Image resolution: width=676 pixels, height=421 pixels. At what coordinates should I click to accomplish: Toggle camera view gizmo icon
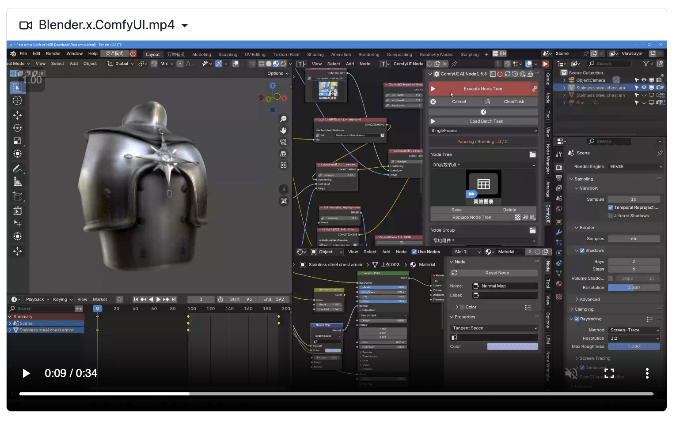tap(283, 142)
